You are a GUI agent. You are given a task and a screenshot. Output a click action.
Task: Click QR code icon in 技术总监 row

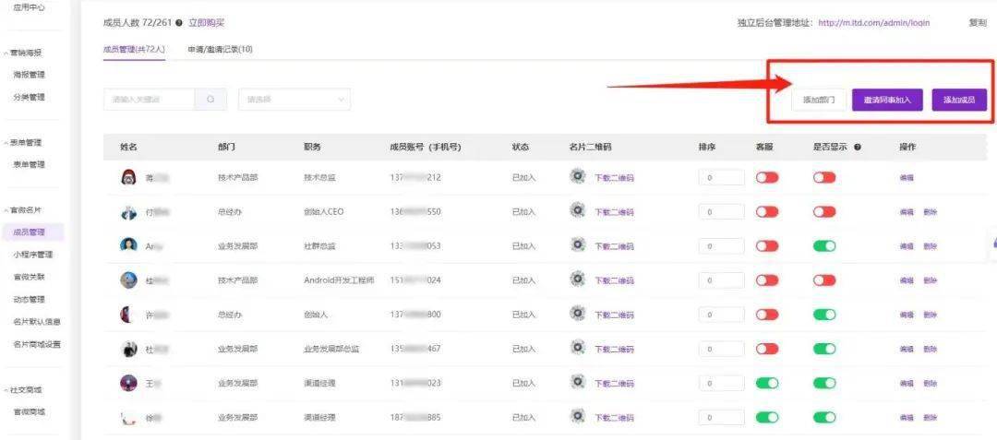[577, 176]
